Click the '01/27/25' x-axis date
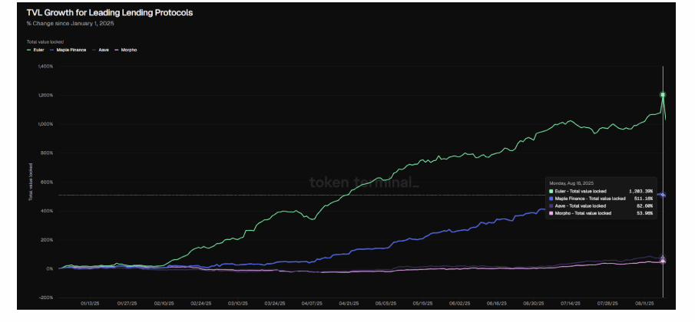Image resolution: width=695 pixels, height=322 pixels. pos(126,304)
